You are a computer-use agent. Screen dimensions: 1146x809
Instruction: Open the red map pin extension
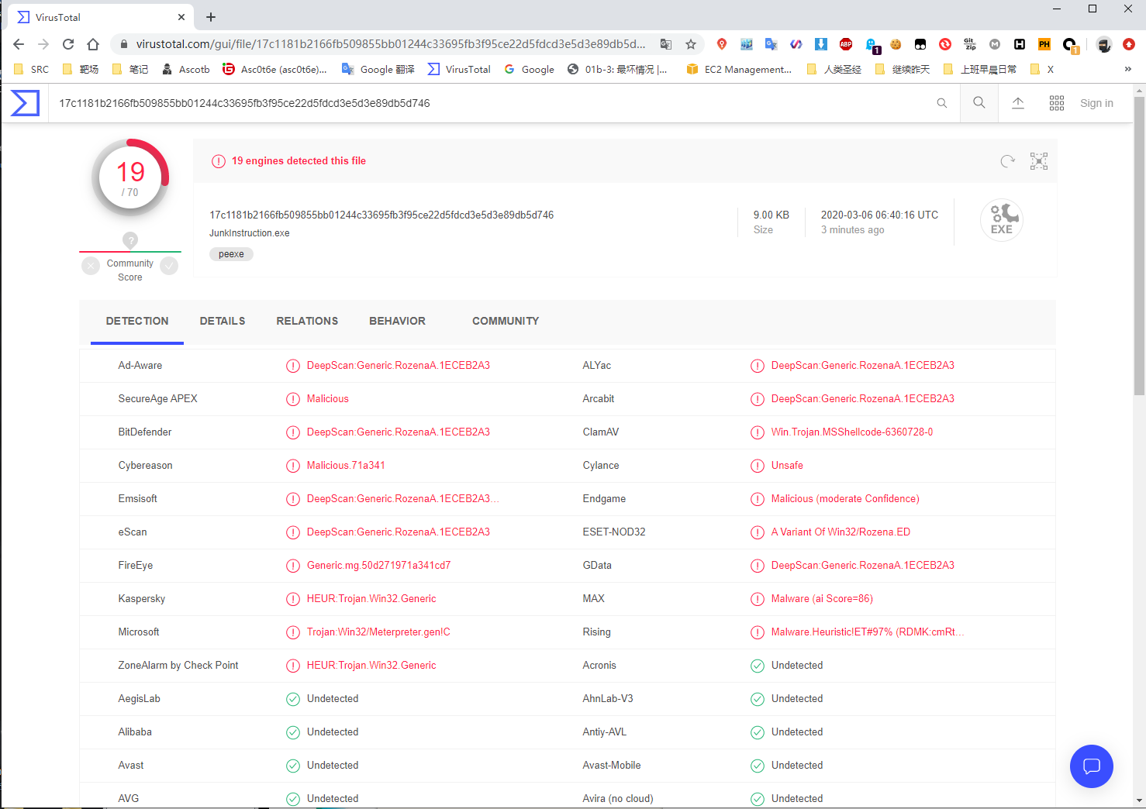click(x=722, y=44)
